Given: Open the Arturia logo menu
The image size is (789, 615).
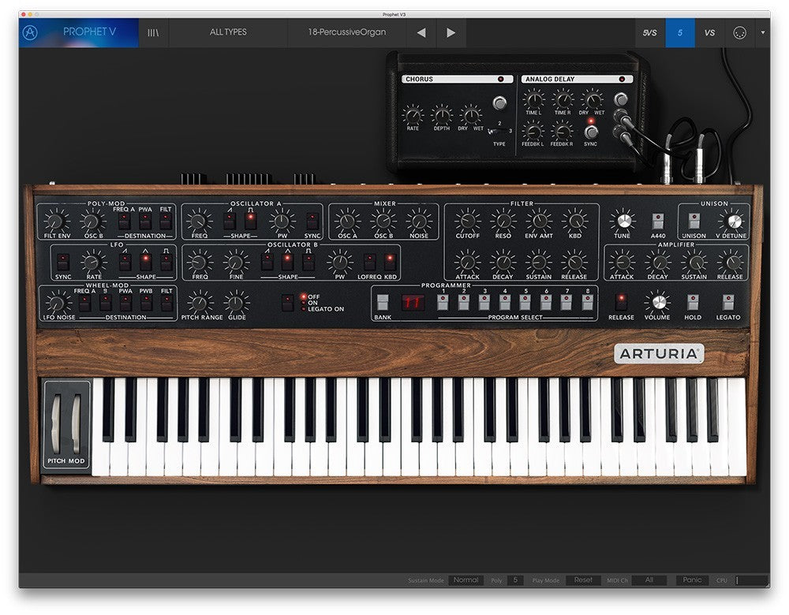Looking at the screenshot, I should (x=30, y=32).
